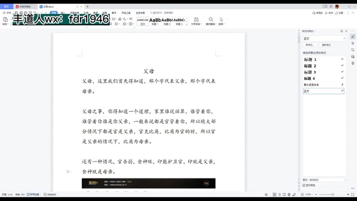Open the 会员专享 (Member exclusive) ribbon tab
The image size is (357, 201).
140,13
